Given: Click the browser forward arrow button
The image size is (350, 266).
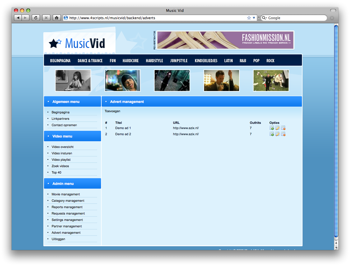Looking at the screenshot, I should click(25, 18).
